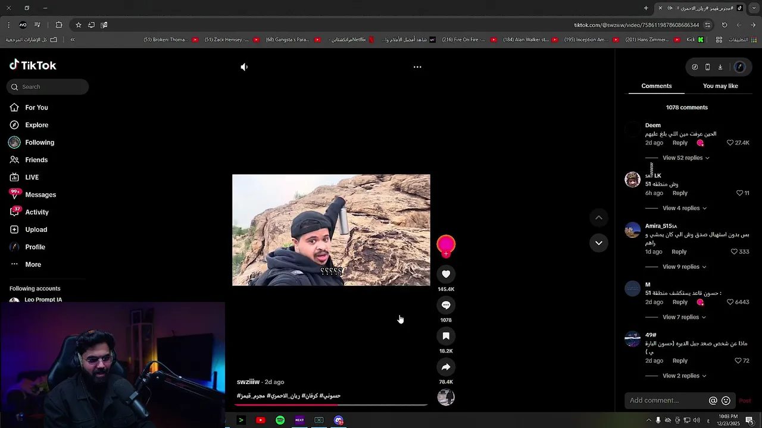Open Messages in the sidebar

click(40, 195)
